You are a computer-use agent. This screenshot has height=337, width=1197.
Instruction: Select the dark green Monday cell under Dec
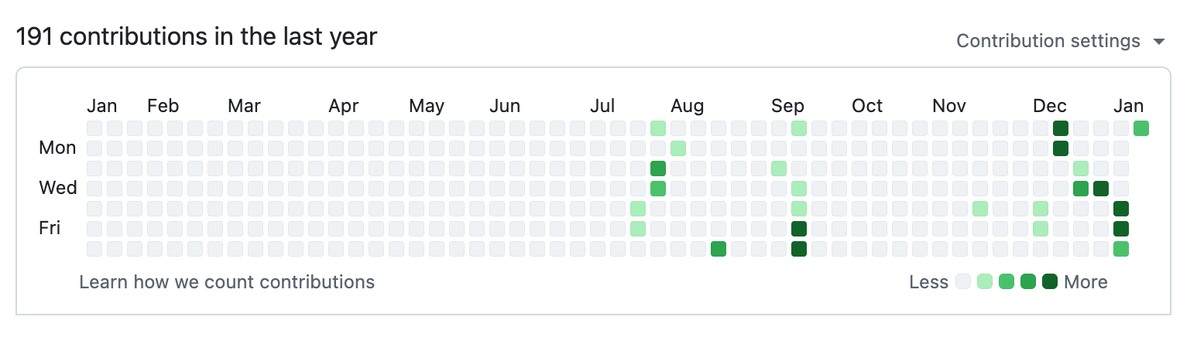[x=1061, y=148]
